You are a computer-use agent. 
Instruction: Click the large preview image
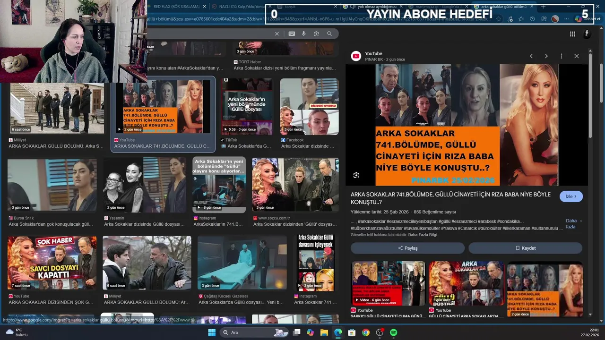(467, 125)
